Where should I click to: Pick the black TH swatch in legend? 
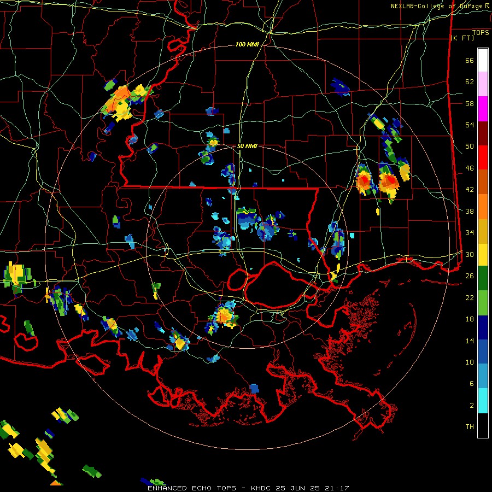click(x=483, y=425)
